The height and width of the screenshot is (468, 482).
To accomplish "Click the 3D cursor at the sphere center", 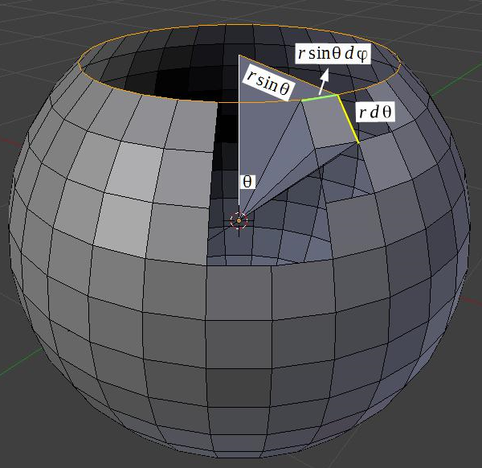I will tap(239, 220).
